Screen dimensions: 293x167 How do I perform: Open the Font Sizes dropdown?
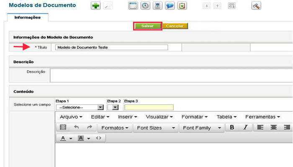[x=155, y=128]
